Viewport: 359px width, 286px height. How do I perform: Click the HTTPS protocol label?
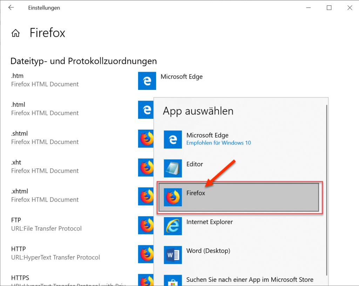coord(20,278)
